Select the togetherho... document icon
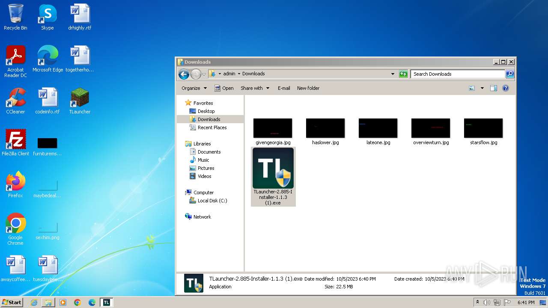Image resolution: width=548 pixels, height=308 pixels. tap(80, 59)
